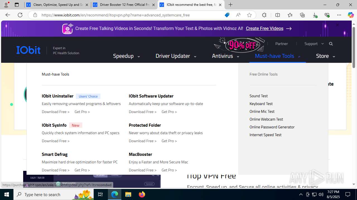Show Downloads panel
The image size is (357, 200).
point(315,15)
